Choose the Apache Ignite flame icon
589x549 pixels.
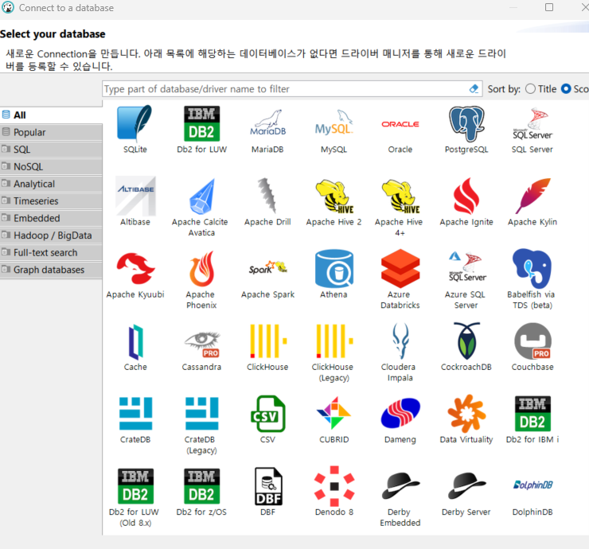(466, 196)
